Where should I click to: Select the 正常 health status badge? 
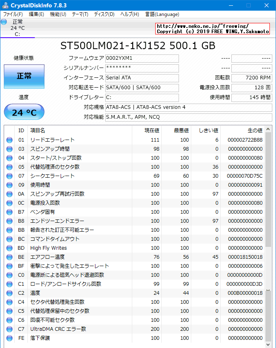pos(24,77)
